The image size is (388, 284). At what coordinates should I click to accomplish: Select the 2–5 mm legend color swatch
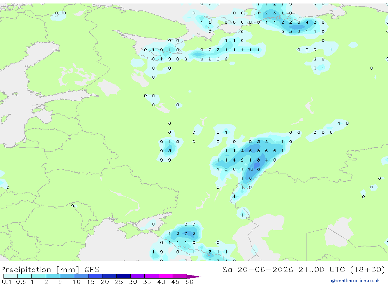53,276
